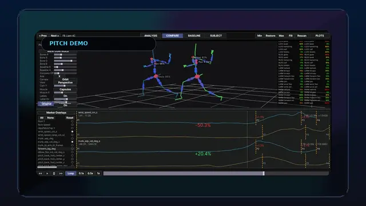366x206 pixels.
Task: Click the pause playback icon
Action: pyautogui.click(x=54, y=173)
